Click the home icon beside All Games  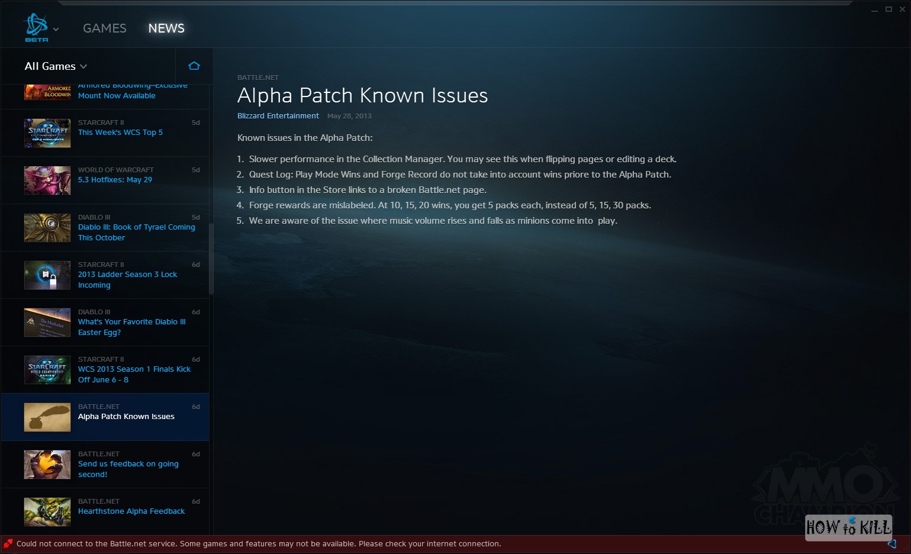tap(194, 66)
